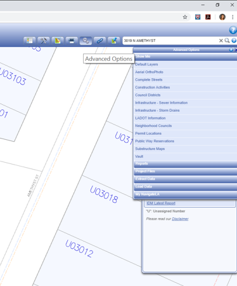The width and height of the screenshot is (237, 286).
Task: Click parcel label U03103 on map
Action: click(13, 76)
